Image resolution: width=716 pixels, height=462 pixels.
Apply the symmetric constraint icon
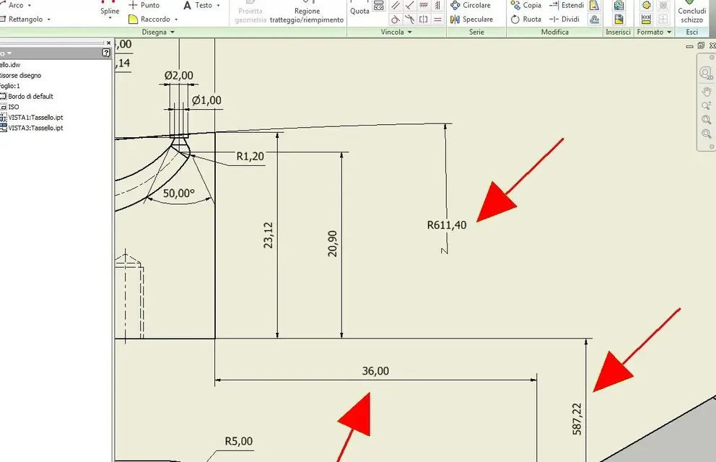click(x=424, y=19)
